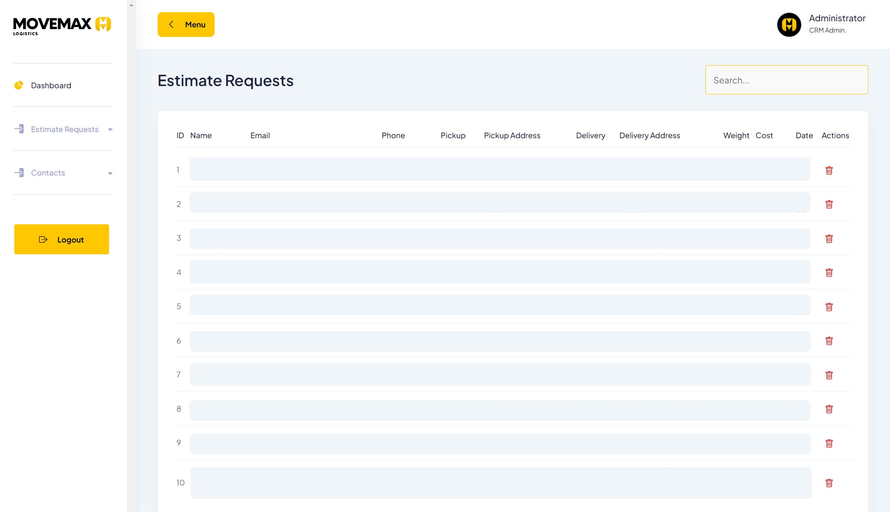Image resolution: width=890 pixels, height=512 pixels.
Task: Delete estimate request row 8
Action: point(829,409)
